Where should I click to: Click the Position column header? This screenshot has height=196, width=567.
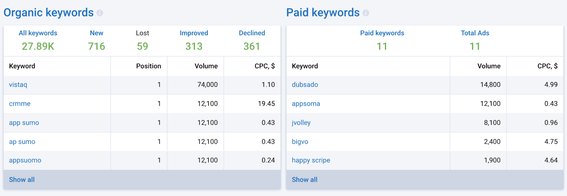pos(149,66)
